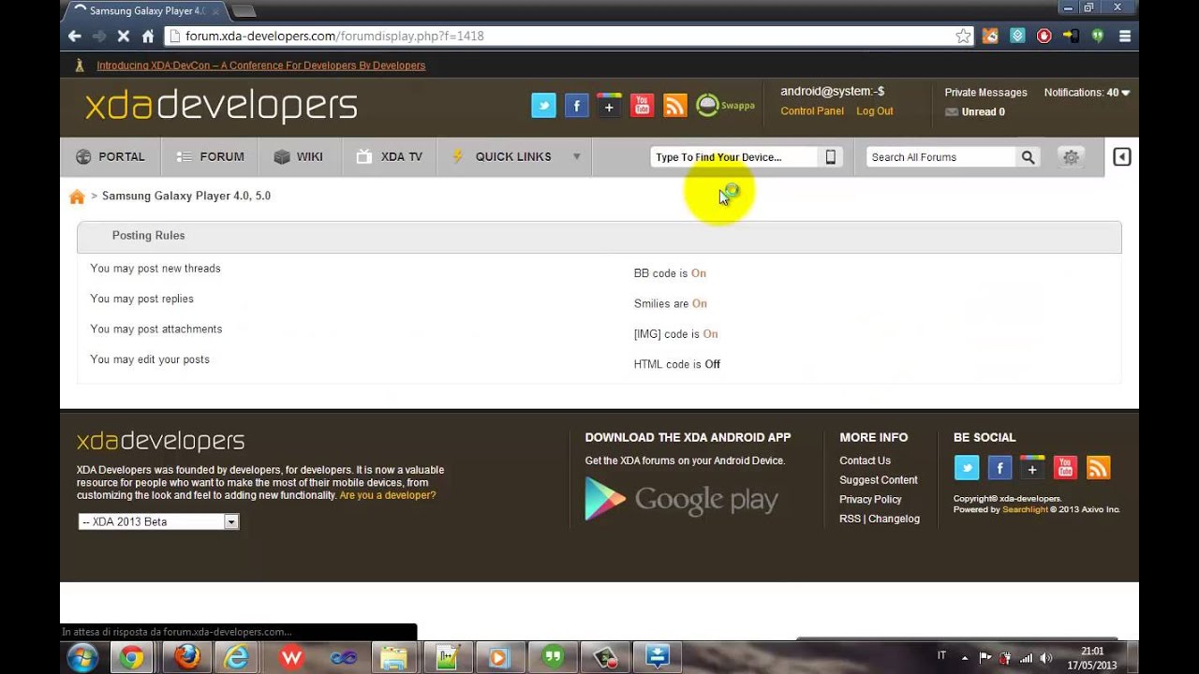This screenshot has height=674, width=1199.
Task: Focus the browser address bar
Action: (x=570, y=37)
